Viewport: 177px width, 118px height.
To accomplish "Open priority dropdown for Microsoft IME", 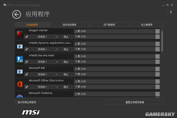I will [x=57, y=74].
